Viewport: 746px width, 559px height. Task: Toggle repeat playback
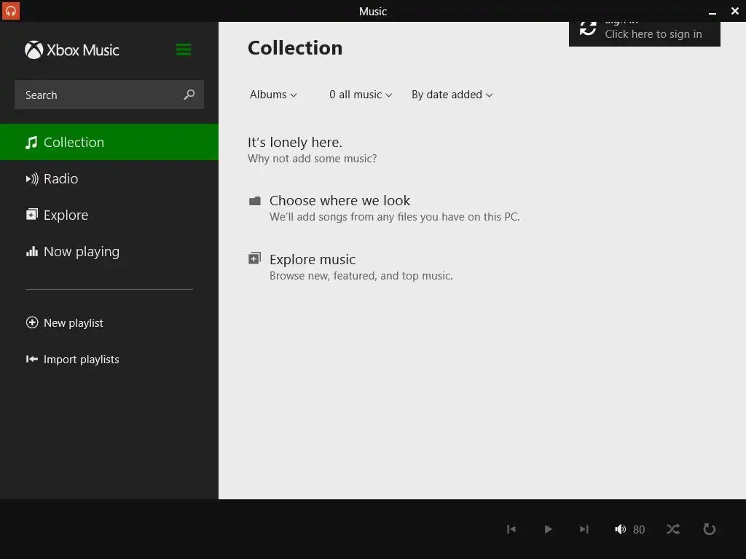click(x=710, y=529)
